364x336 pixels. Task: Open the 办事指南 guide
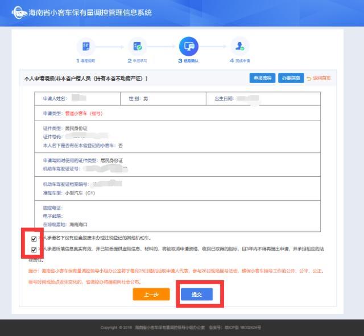pos(291,78)
